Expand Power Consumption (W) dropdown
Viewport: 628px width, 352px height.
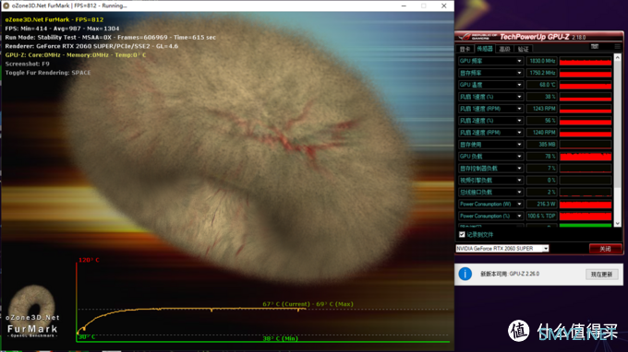point(519,205)
